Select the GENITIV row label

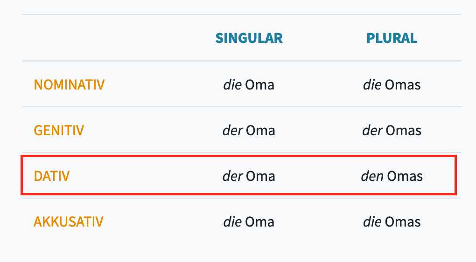click(x=59, y=131)
